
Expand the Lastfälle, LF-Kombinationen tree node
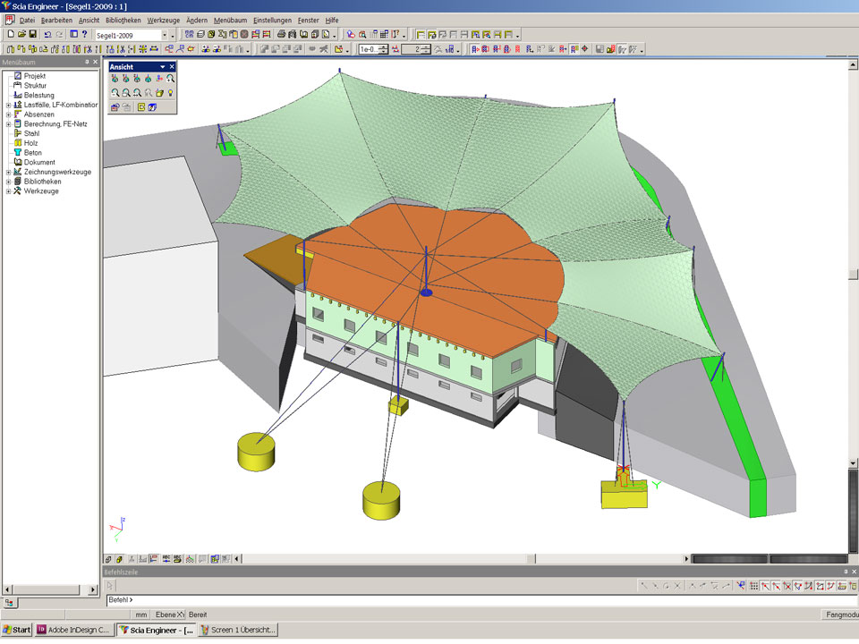point(8,105)
